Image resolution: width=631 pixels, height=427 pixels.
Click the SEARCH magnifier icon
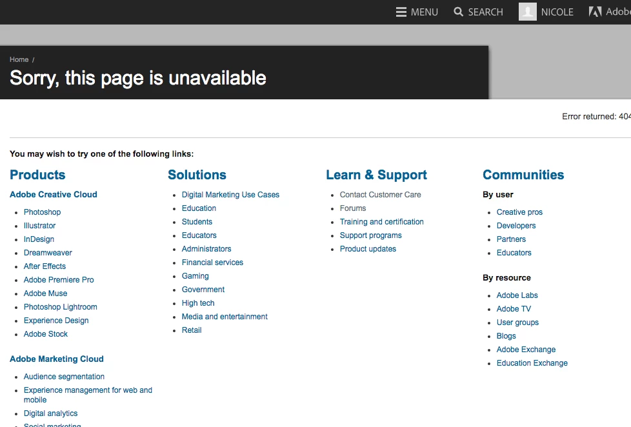[458, 12]
